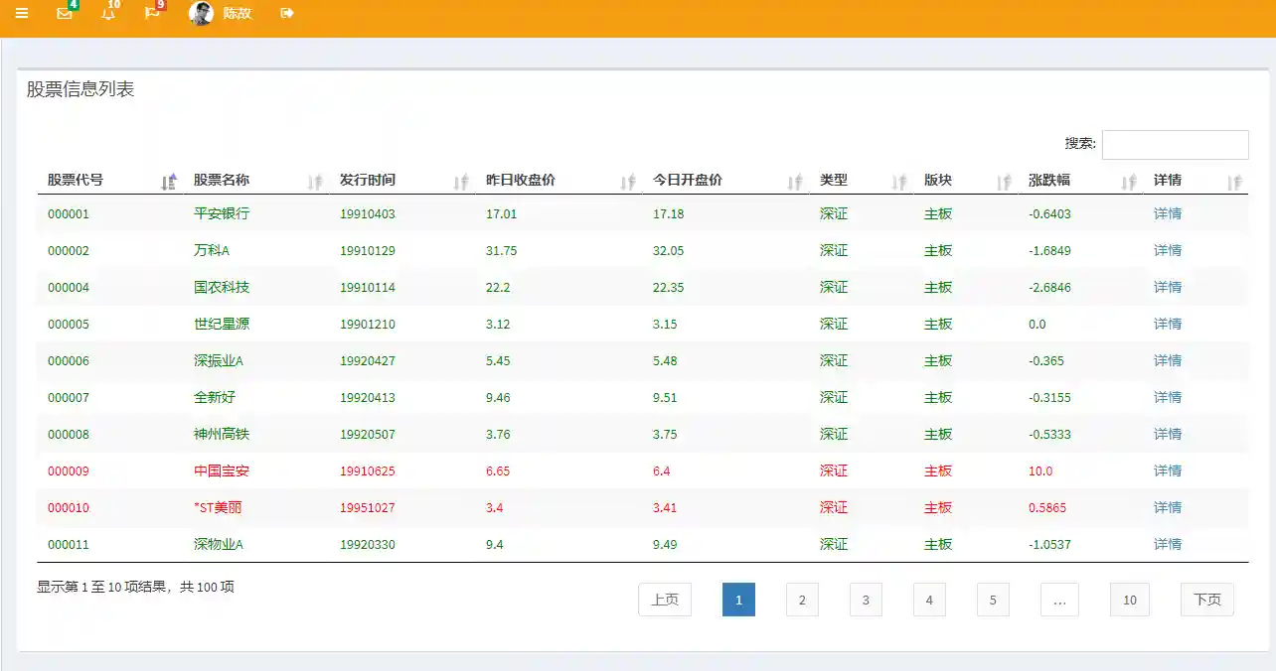This screenshot has height=671, width=1276.
Task: Sort the table by 昨日收盘价 sort icon
Action: click(x=628, y=182)
